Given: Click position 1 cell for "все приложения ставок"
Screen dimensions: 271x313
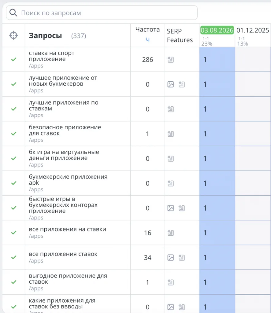Looking at the screenshot, I should tap(217, 257).
